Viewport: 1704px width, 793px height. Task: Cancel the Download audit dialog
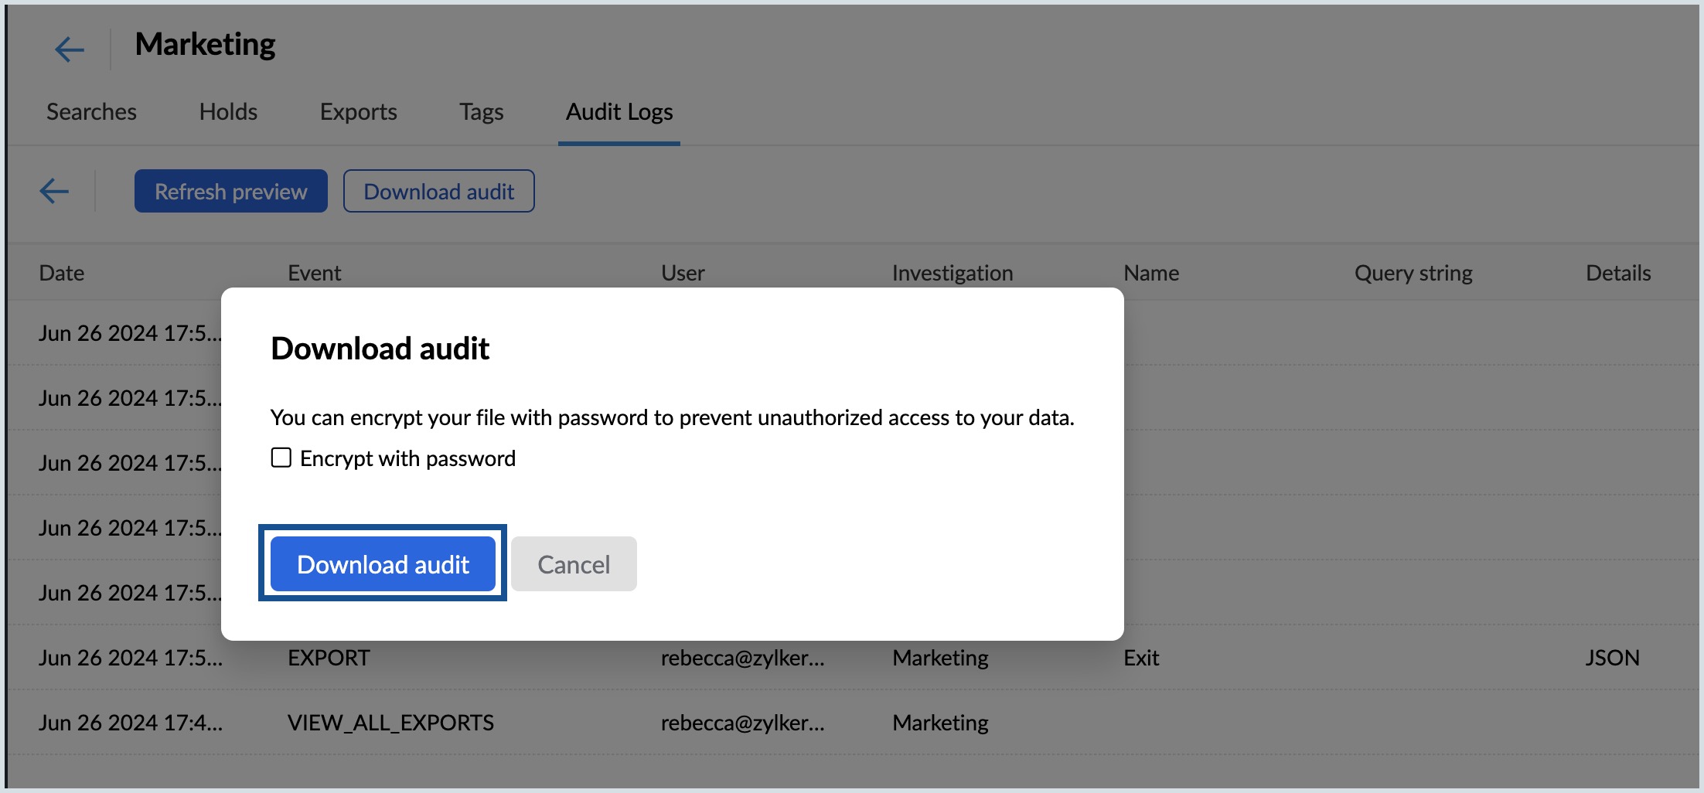tap(574, 564)
